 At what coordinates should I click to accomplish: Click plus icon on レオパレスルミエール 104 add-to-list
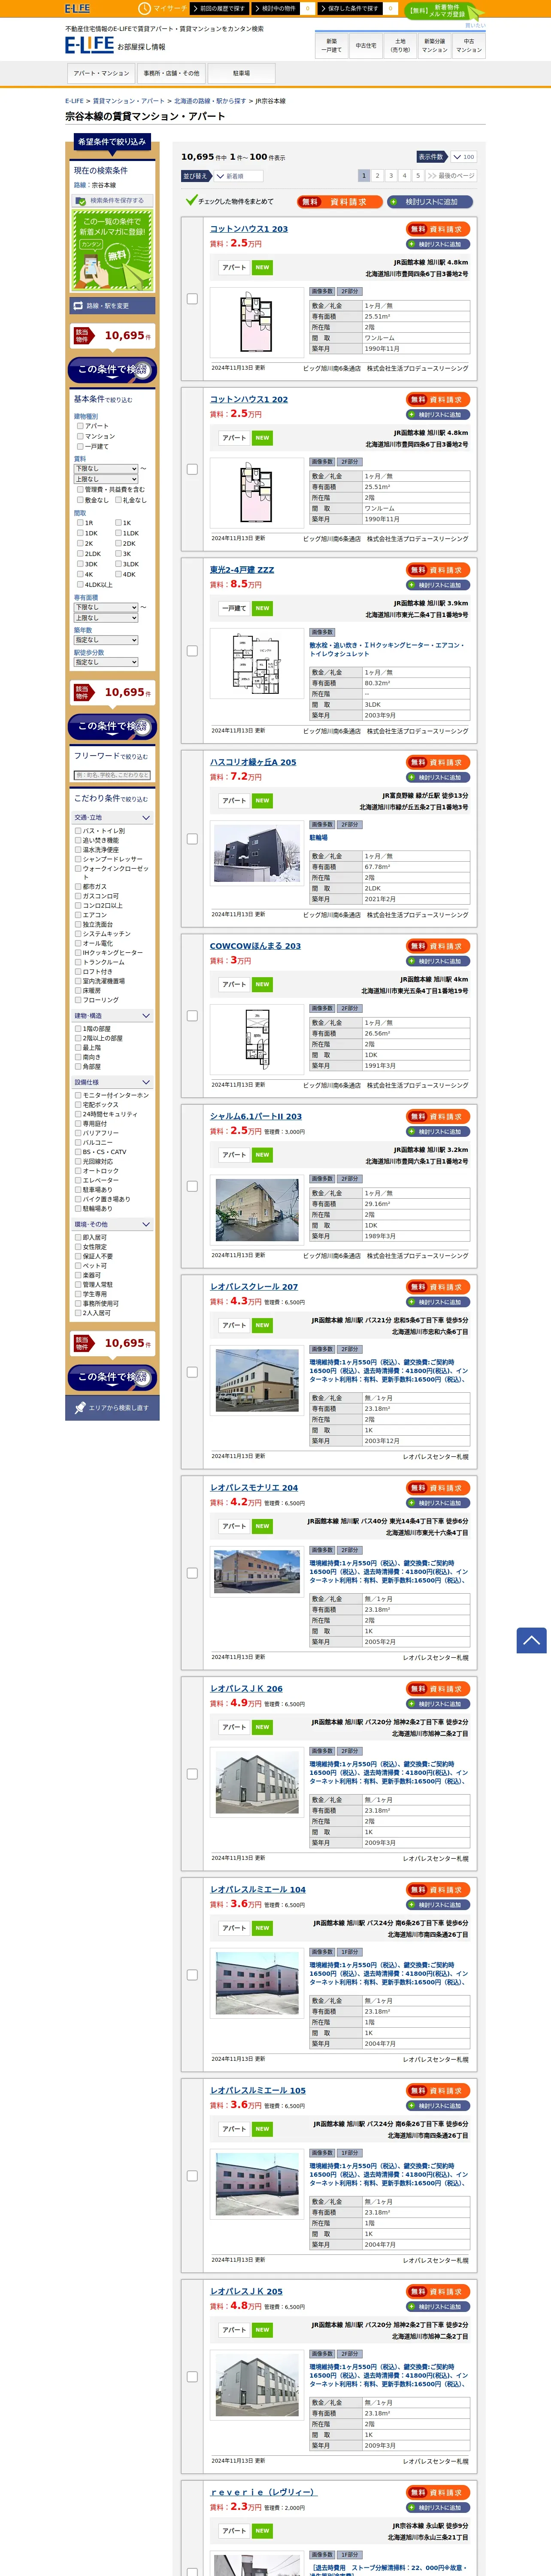[411, 1905]
